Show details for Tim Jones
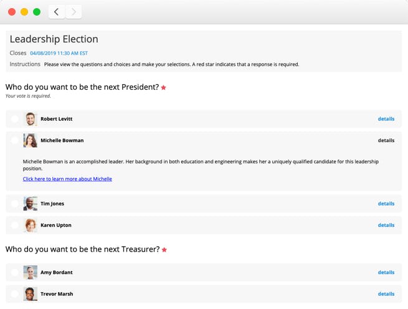The width and height of the screenshot is (408, 309). click(386, 204)
